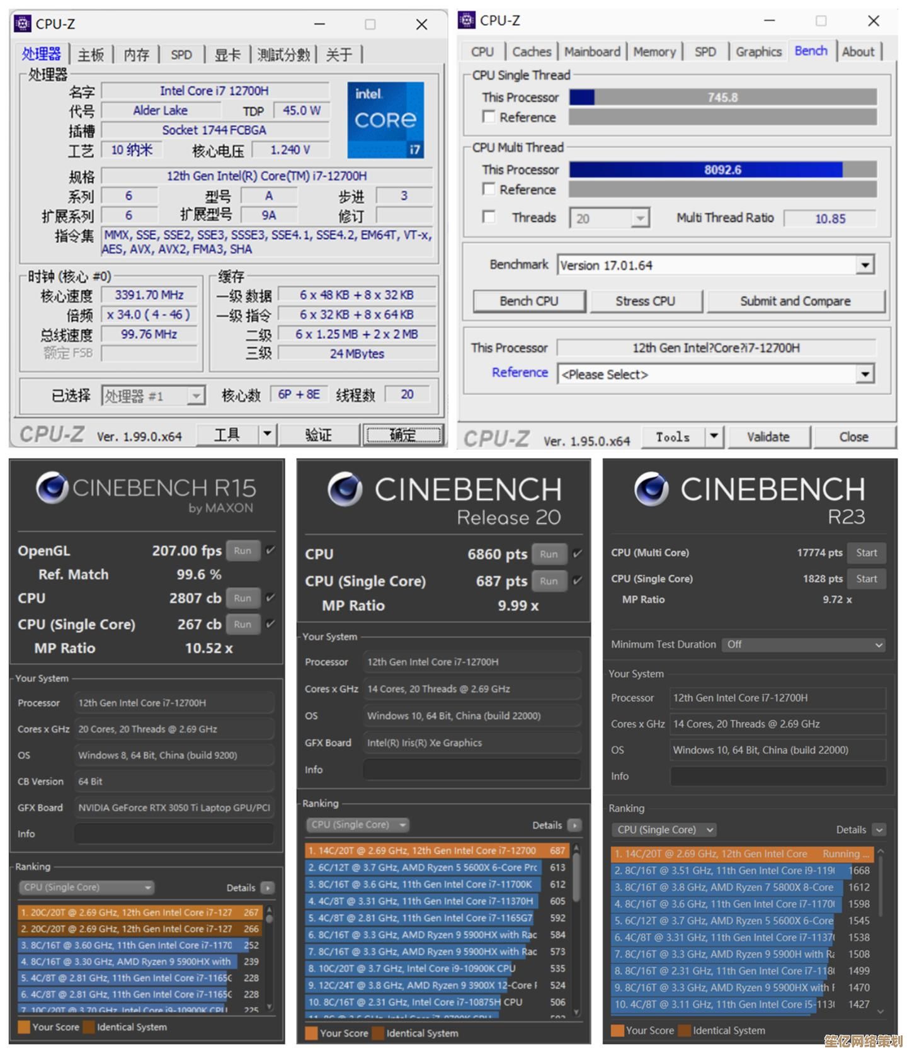Open the Reference <Please Select> dropdown
Viewport: 907px width, 1053px height.
coord(865,374)
